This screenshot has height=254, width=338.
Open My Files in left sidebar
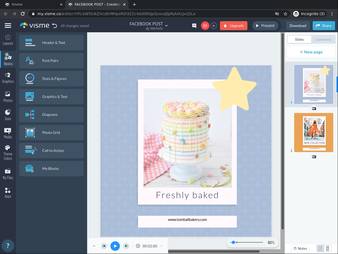pyautogui.click(x=8, y=174)
